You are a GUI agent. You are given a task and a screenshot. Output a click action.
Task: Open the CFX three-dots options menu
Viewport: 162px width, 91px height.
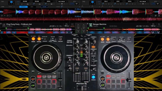pos(10,7)
